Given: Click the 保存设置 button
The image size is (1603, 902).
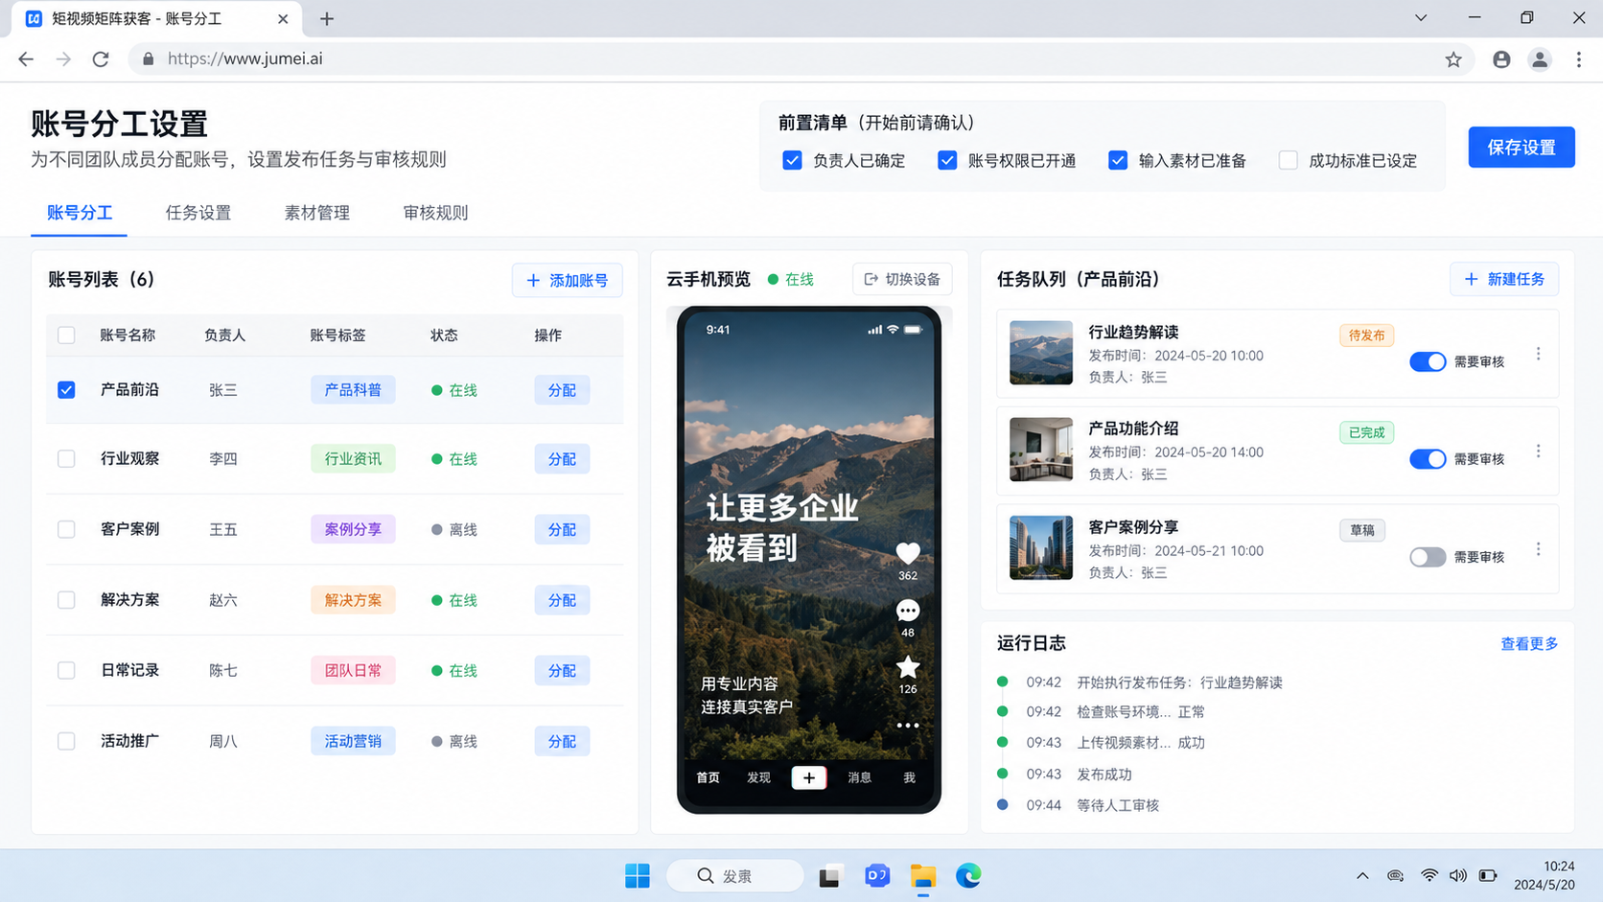Looking at the screenshot, I should (x=1522, y=148).
